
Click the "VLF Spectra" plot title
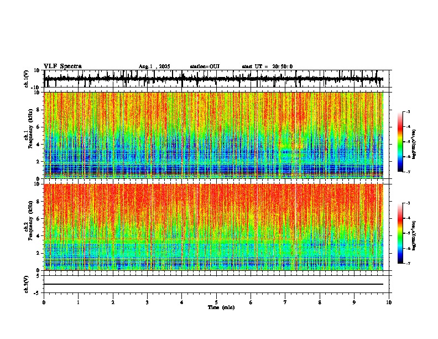point(63,66)
